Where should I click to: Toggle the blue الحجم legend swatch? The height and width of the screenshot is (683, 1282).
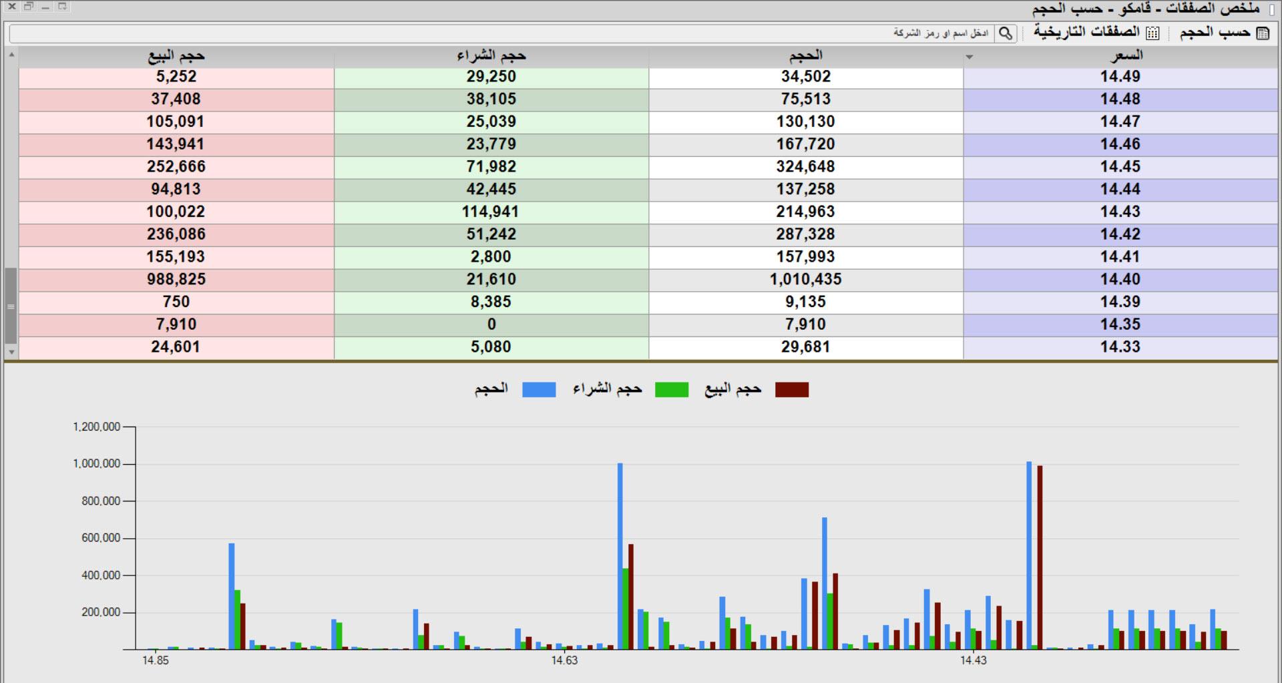pos(538,390)
